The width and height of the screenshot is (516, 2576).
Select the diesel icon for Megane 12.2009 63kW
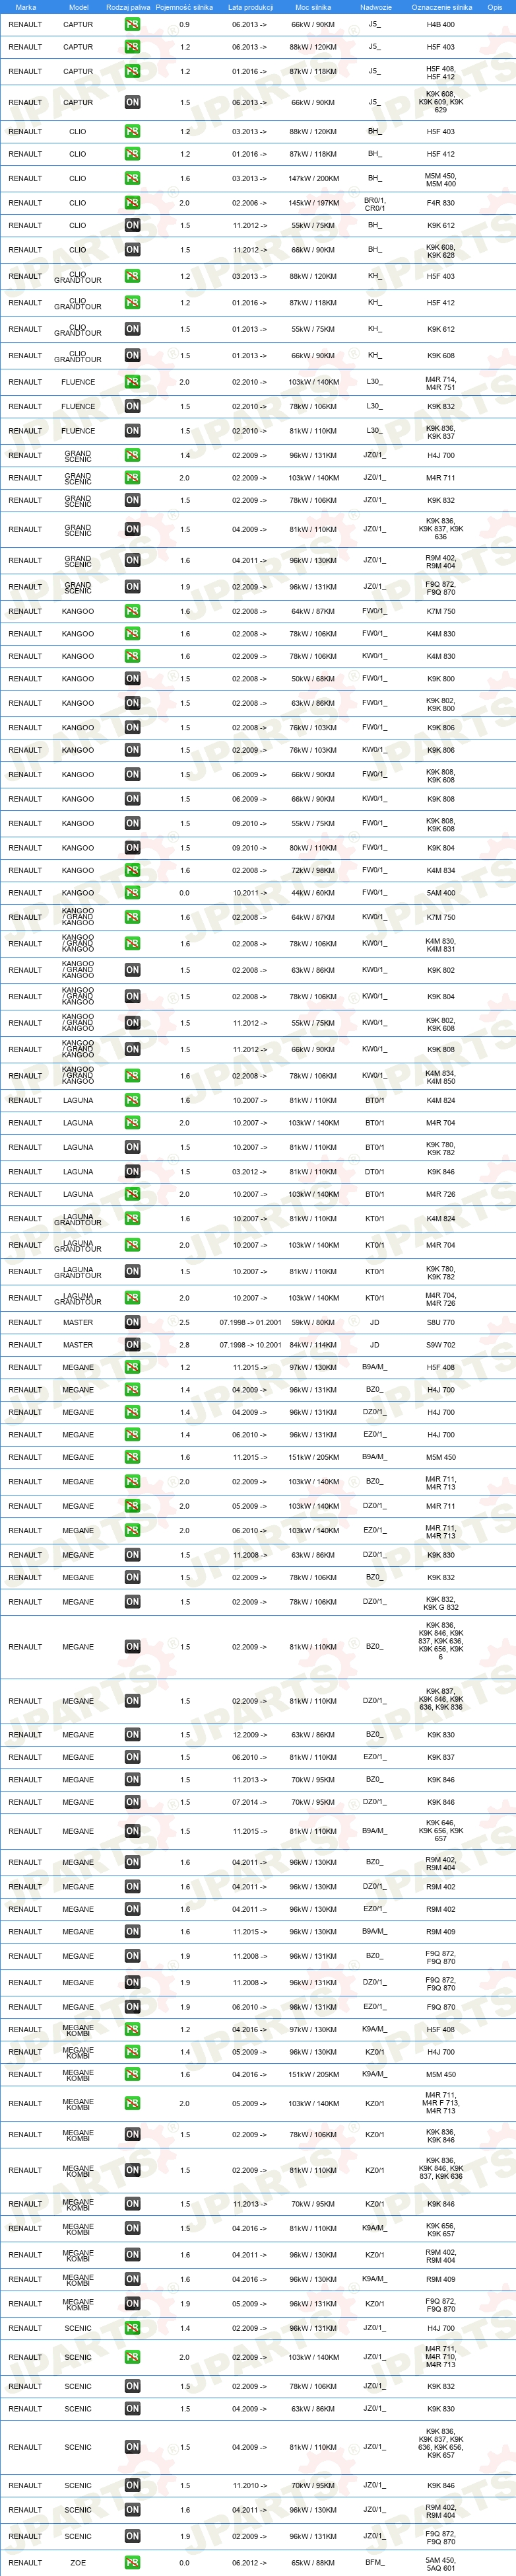point(132,1734)
